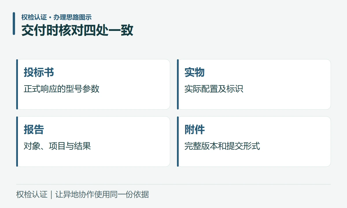Select the 投标书 card title
This screenshot has width=347, height=208.
click(x=39, y=73)
